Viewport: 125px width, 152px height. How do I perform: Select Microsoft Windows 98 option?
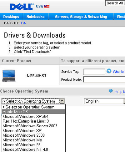tap(33, 145)
